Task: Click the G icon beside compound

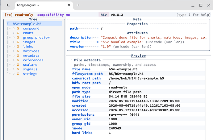Action: 18,28
